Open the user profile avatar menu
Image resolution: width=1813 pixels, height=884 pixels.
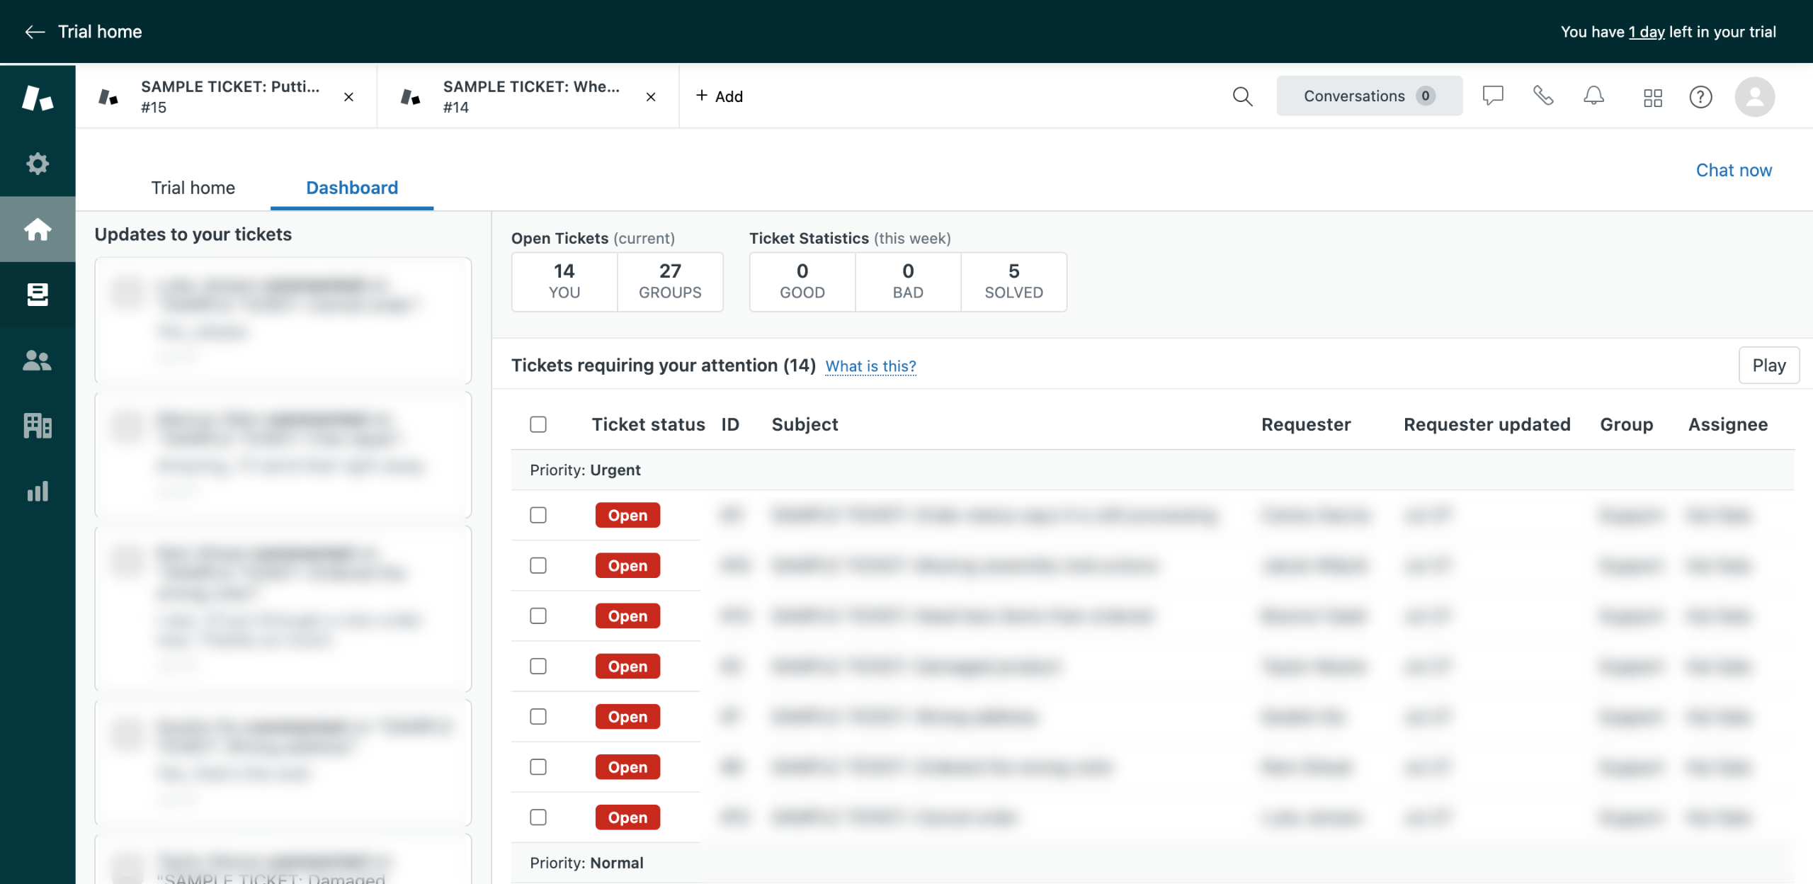[x=1754, y=97]
